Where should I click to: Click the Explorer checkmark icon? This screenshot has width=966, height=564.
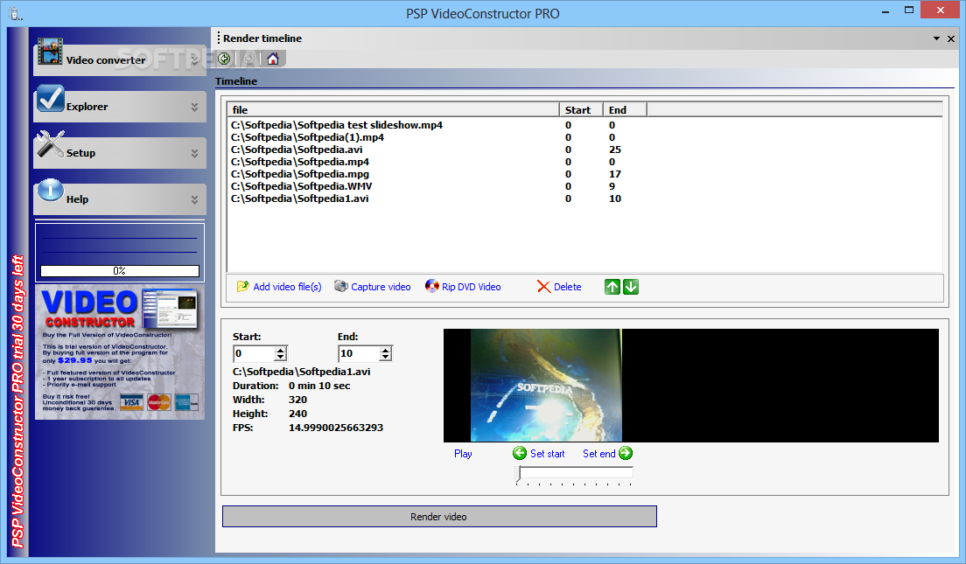click(50, 99)
